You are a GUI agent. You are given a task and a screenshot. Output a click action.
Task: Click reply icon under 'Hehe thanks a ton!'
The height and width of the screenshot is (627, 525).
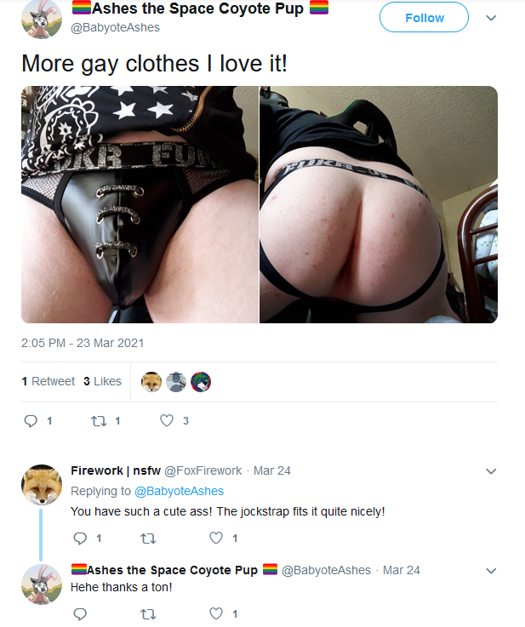[80, 613]
